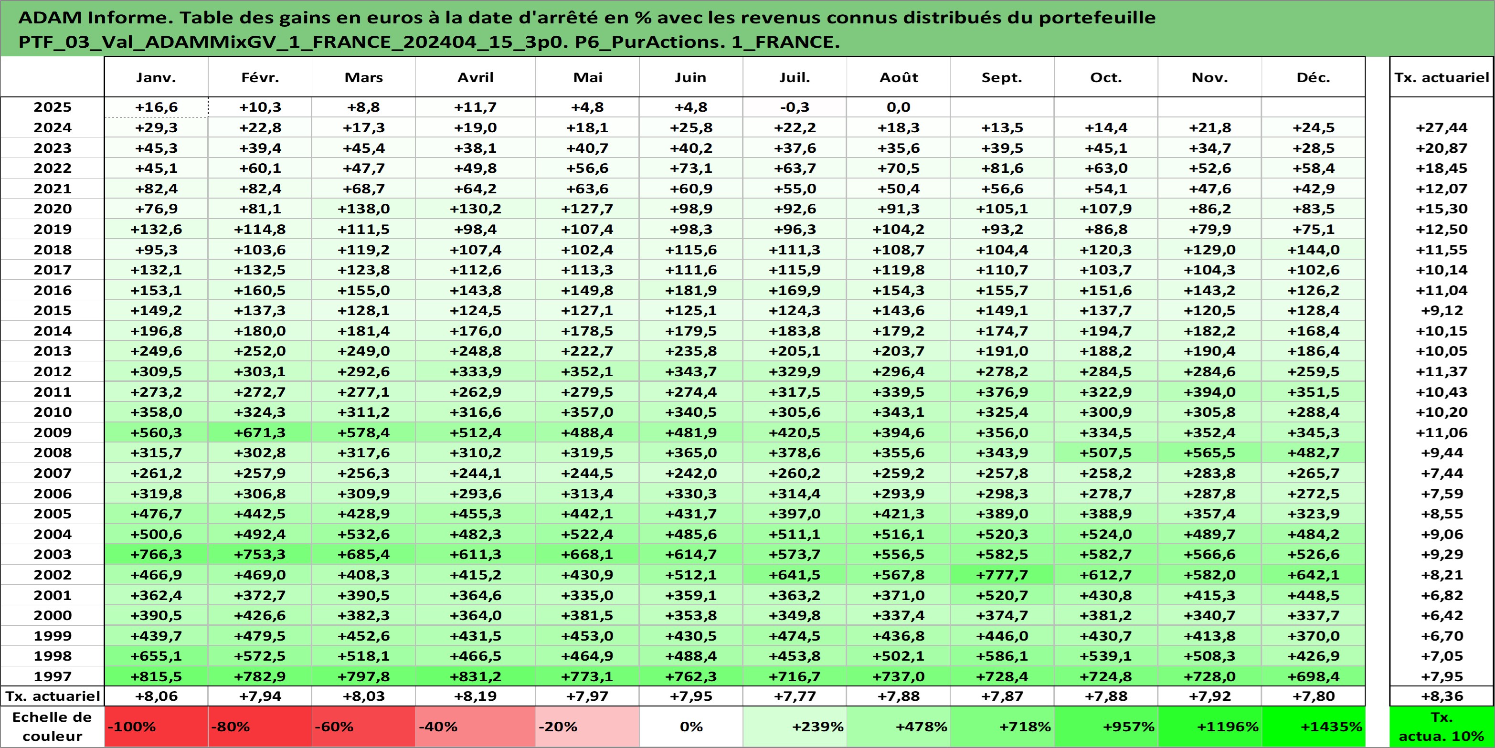Click the '+81,6' cell for Sept. 2022
Screen dimensions: 1495x748
pyautogui.click(x=1002, y=169)
